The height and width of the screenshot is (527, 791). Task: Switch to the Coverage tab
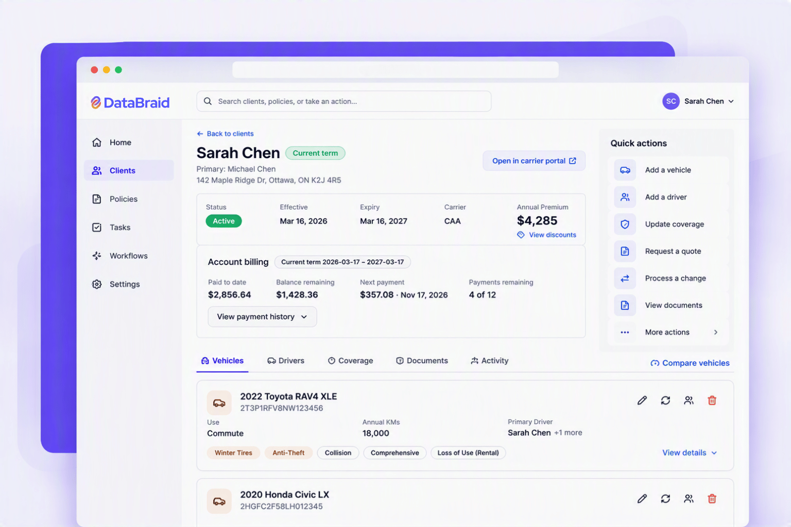pyautogui.click(x=350, y=361)
